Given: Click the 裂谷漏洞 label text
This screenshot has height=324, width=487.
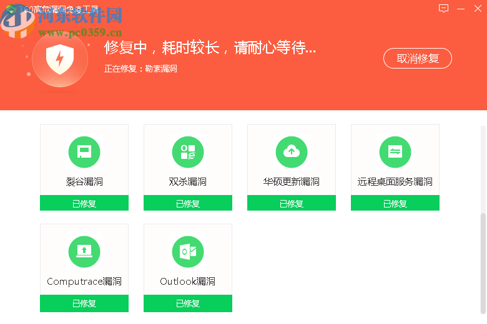Looking at the screenshot, I should tap(84, 182).
